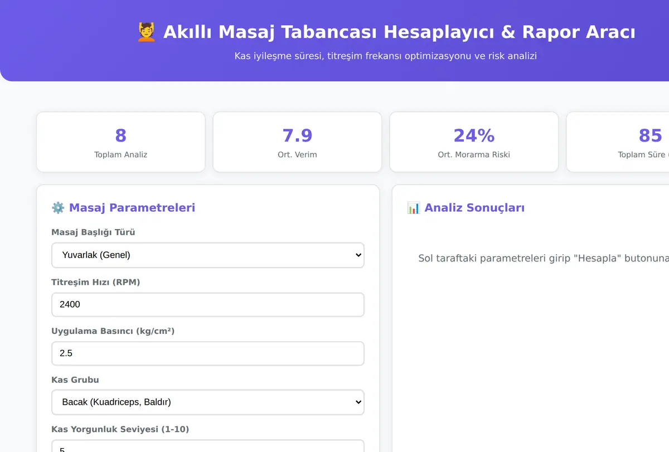Click the massage emoji icon in header
Screen dimensions: 669x452
point(147,32)
